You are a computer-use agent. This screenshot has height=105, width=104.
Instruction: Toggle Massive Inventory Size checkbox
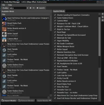(55, 52)
